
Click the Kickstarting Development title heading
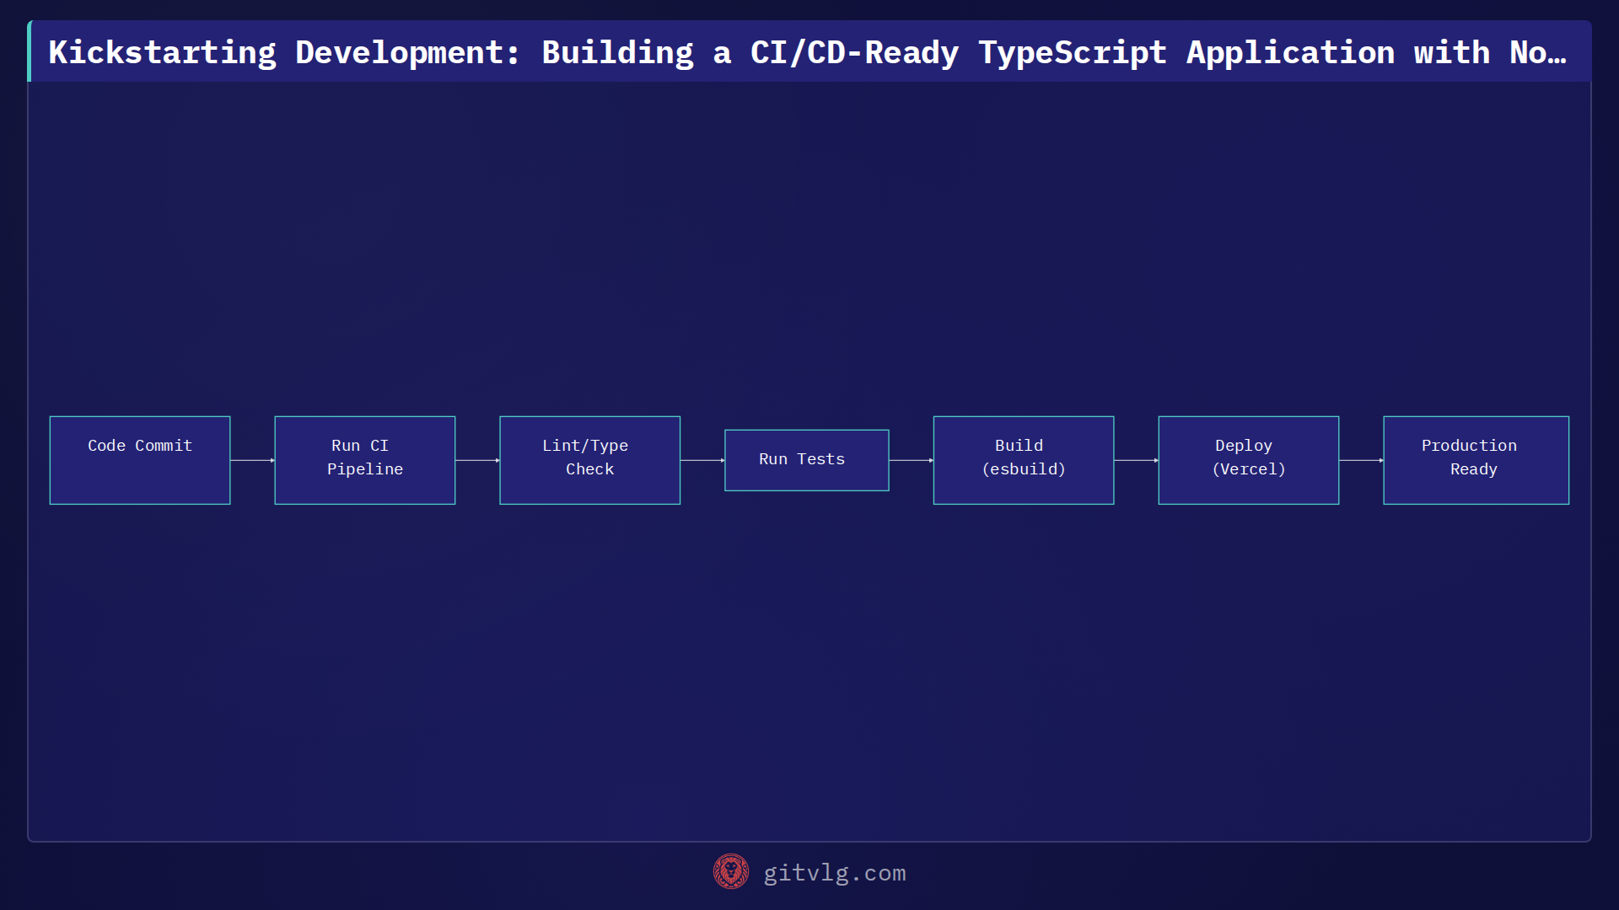coord(808,52)
